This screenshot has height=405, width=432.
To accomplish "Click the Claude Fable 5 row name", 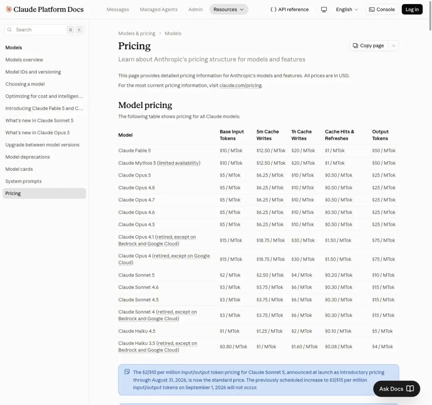I will [x=134, y=151].
